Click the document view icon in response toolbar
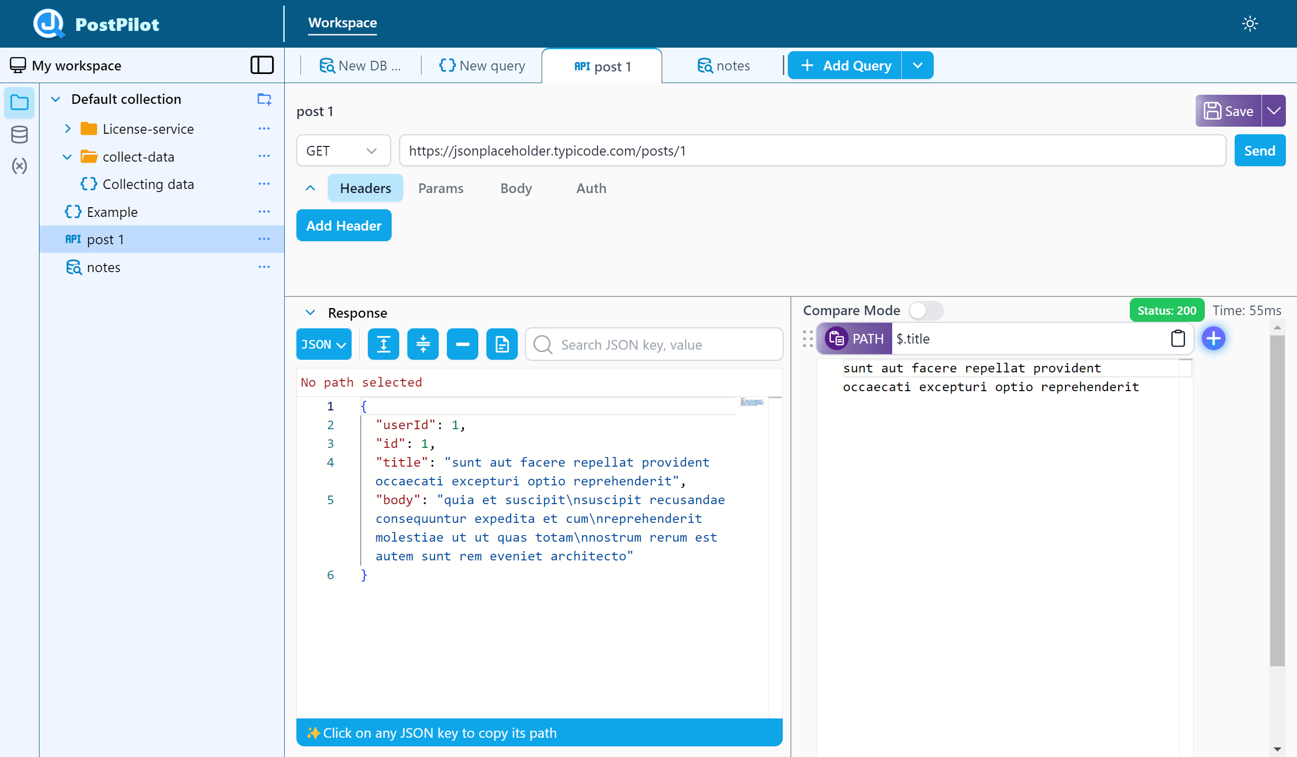Image resolution: width=1297 pixels, height=757 pixels. (x=501, y=344)
